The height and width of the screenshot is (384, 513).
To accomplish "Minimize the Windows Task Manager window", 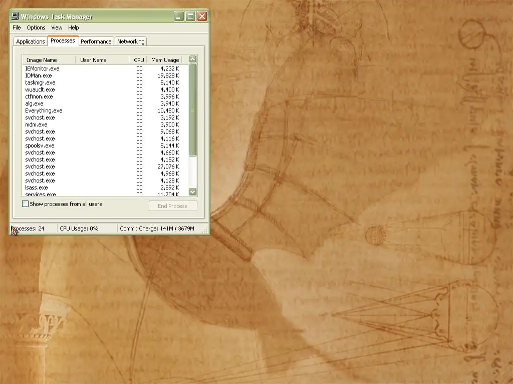I will pos(179,16).
